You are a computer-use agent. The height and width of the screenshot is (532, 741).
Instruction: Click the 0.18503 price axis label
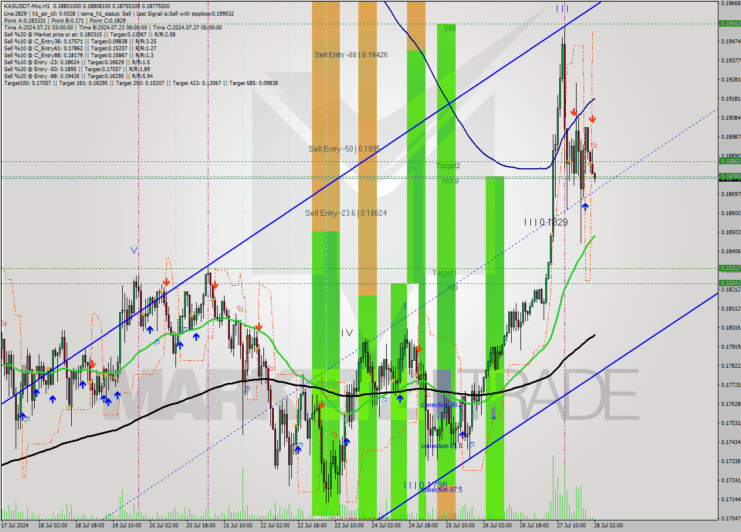point(731,232)
